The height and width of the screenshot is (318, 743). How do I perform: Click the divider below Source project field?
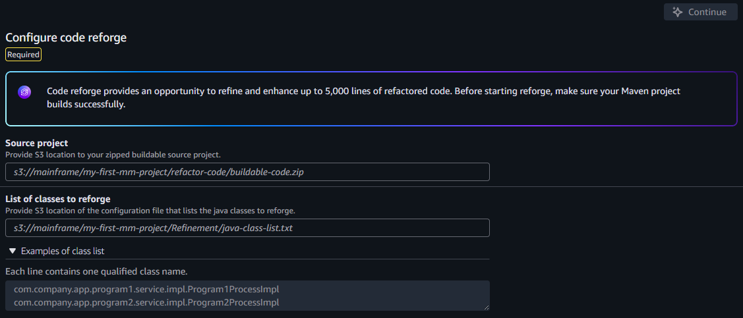point(372,187)
